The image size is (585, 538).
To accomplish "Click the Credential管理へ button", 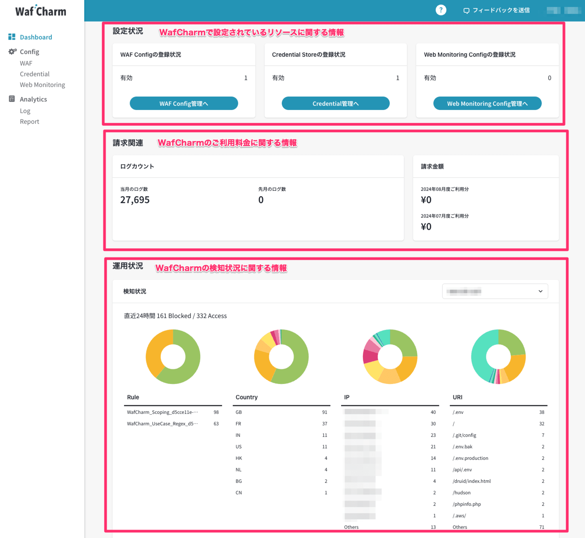I will 335,103.
